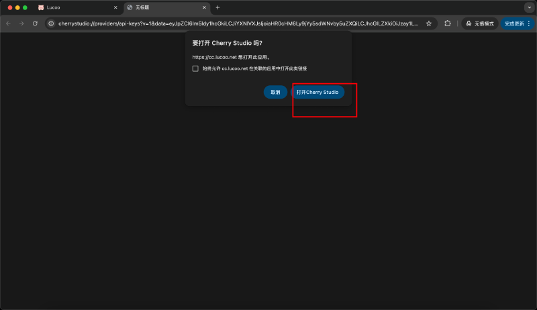Click the dialog title 要打开 Cherry Studio 吗?
537x310 pixels.
click(227, 43)
